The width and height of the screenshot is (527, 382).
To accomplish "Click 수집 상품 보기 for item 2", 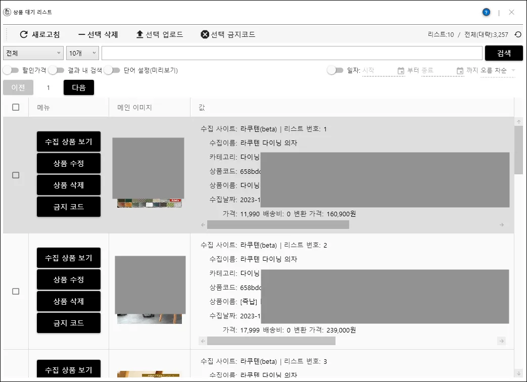I will click(69, 258).
